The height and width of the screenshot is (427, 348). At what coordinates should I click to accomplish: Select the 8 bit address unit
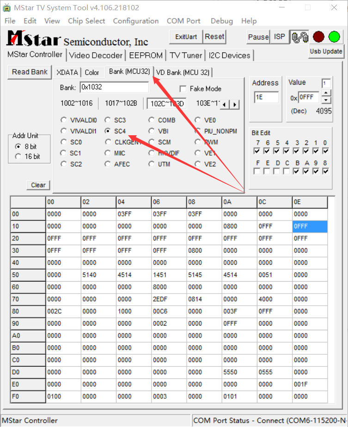tap(18, 146)
